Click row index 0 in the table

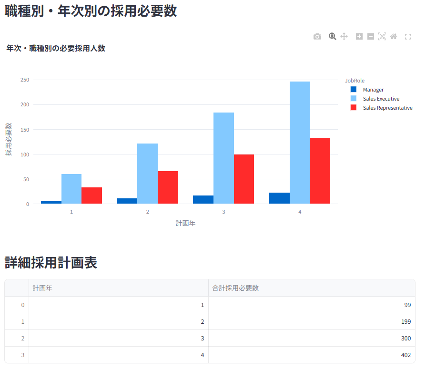17,305
